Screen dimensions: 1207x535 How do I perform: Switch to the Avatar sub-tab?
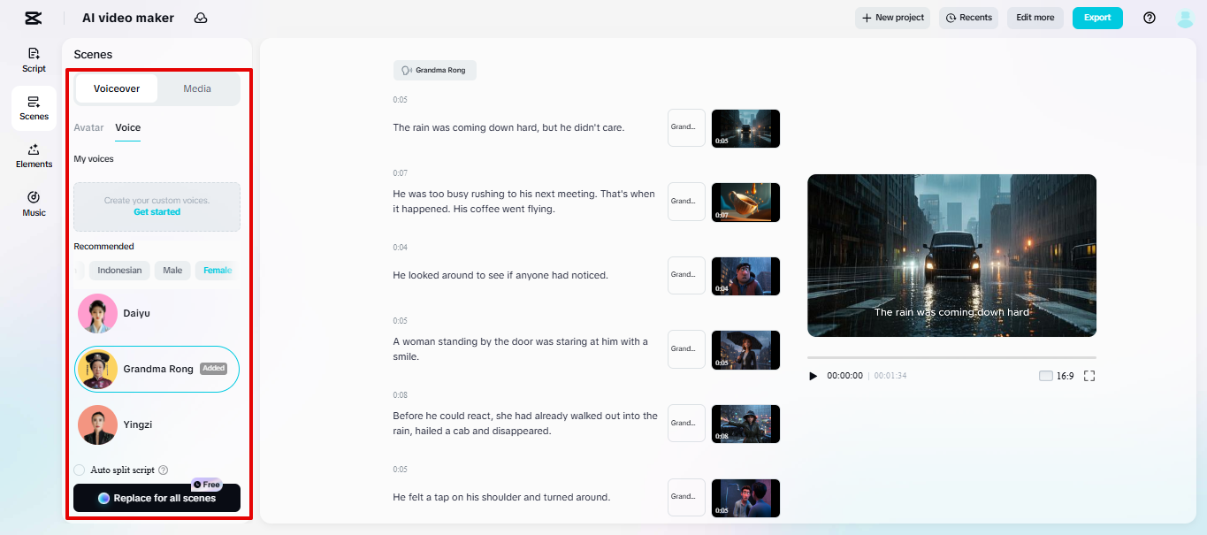pos(88,127)
